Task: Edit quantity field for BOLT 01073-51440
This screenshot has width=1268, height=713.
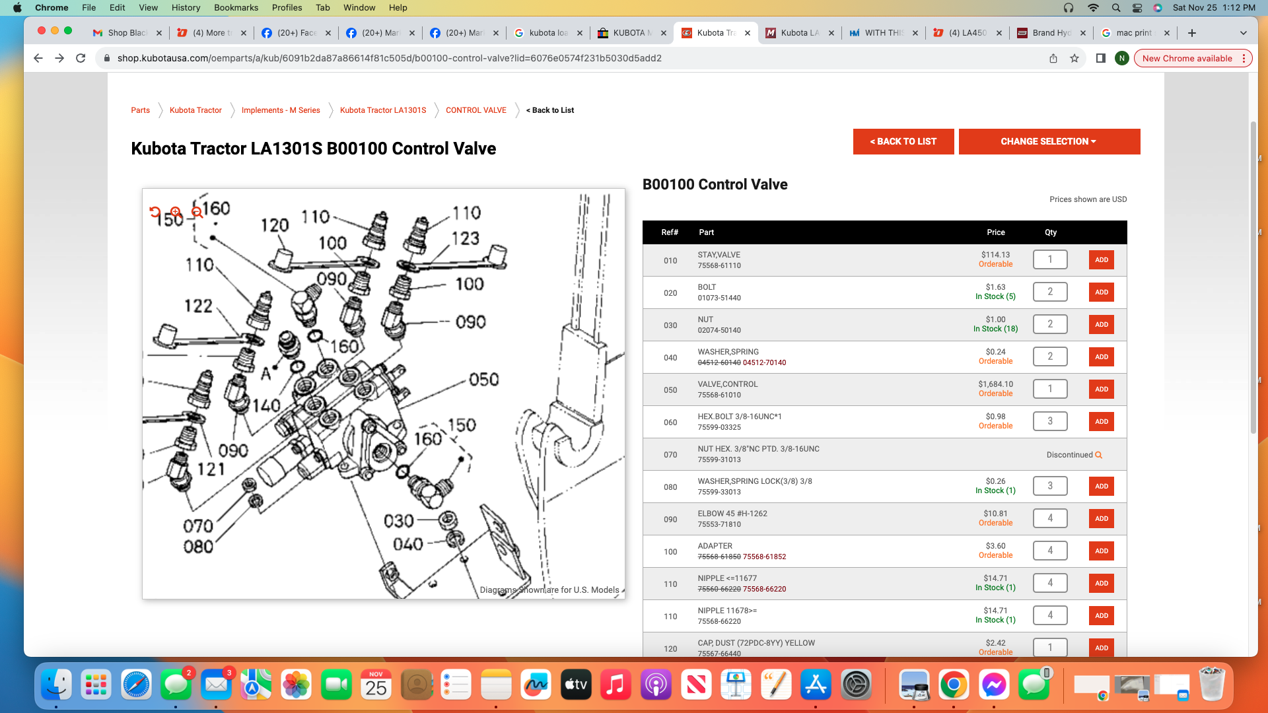Action: [1050, 292]
